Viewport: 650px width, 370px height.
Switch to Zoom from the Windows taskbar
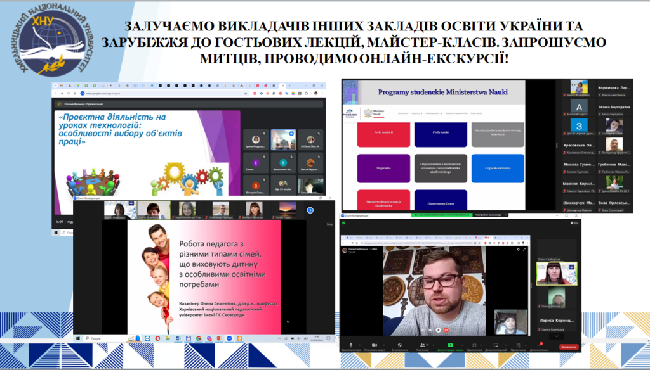[x=229, y=338]
